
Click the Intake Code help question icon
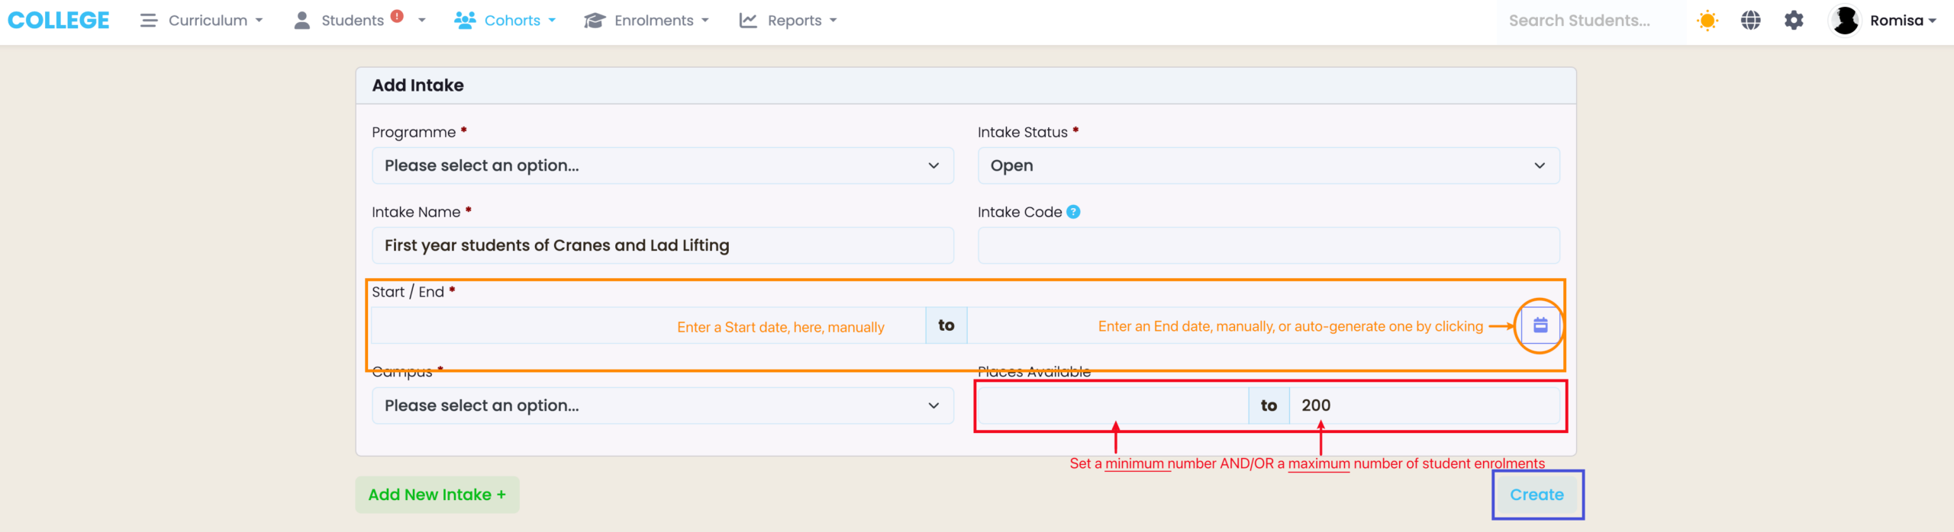click(1073, 212)
